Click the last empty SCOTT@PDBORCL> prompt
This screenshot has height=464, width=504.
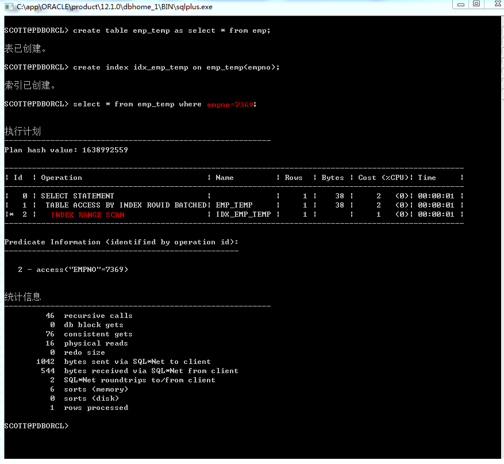[x=36, y=426]
